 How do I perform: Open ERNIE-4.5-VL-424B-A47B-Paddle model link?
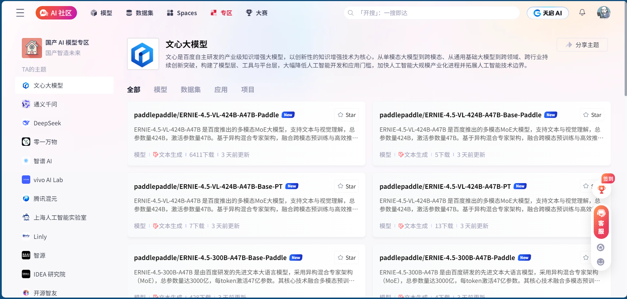pos(206,115)
